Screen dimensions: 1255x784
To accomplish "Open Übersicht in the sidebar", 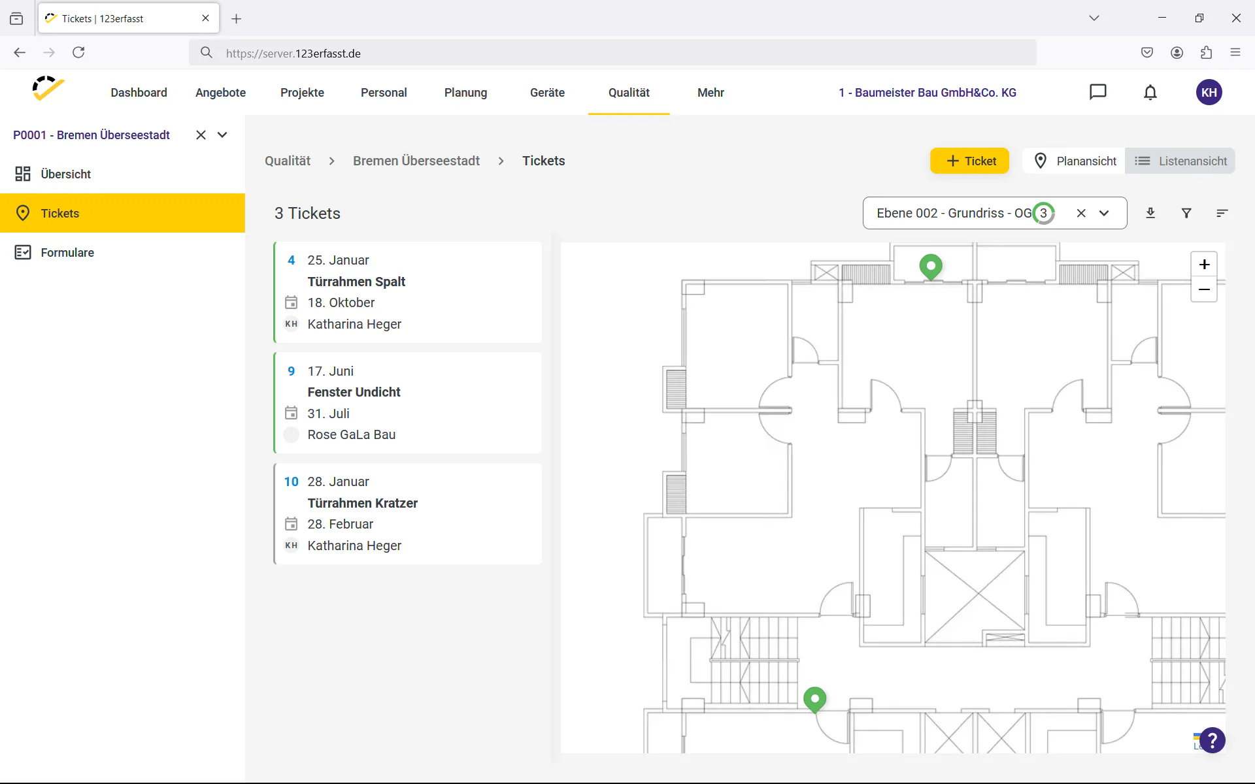I will click(x=122, y=174).
